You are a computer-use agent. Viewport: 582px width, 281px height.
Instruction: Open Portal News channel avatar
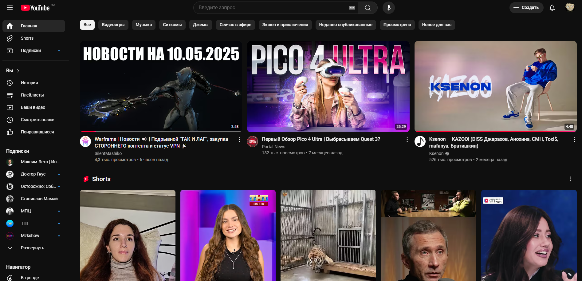[253, 141]
